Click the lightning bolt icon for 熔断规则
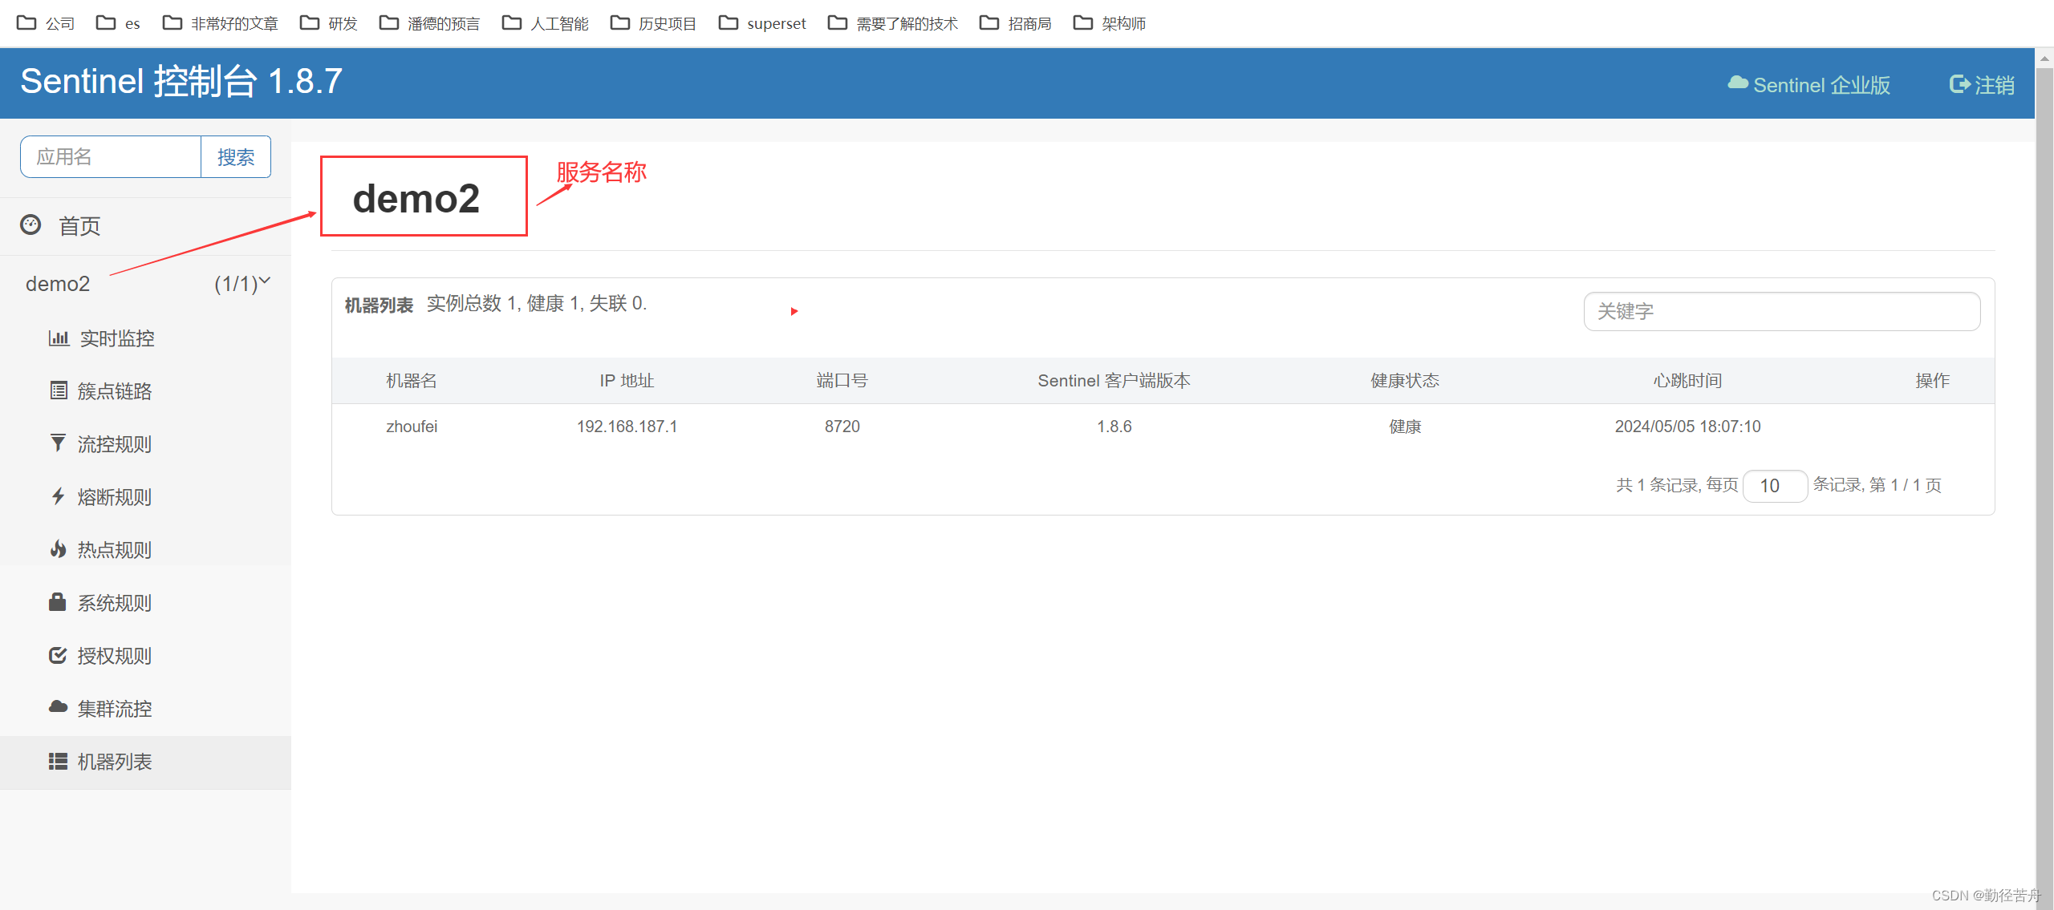This screenshot has width=2054, height=910. (58, 497)
